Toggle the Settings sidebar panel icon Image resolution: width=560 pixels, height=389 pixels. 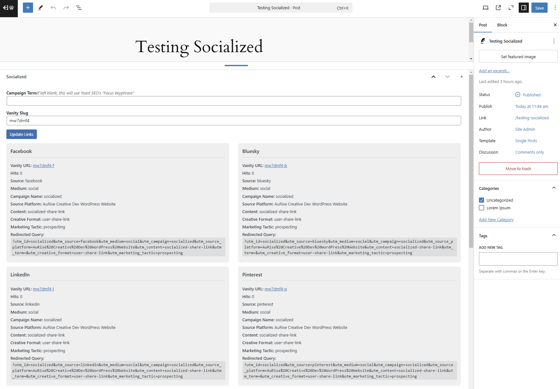[524, 8]
